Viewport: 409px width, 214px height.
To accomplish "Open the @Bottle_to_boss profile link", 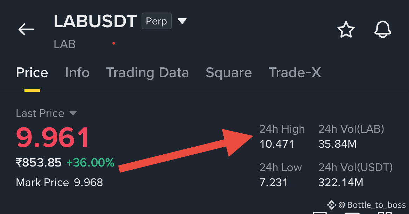I will [x=372, y=205].
